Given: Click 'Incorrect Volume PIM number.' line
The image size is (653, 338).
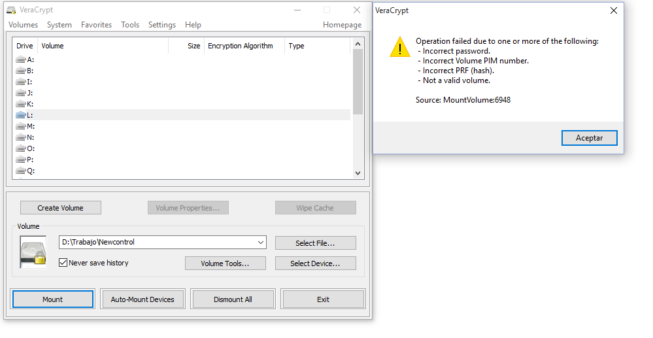Looking at the screenshot, I should coord(473,61).
